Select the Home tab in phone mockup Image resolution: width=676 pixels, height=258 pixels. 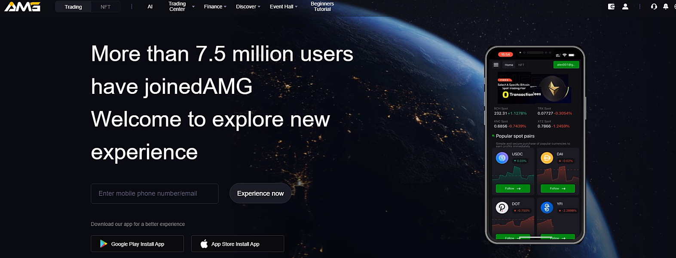[x=509, y=65]
